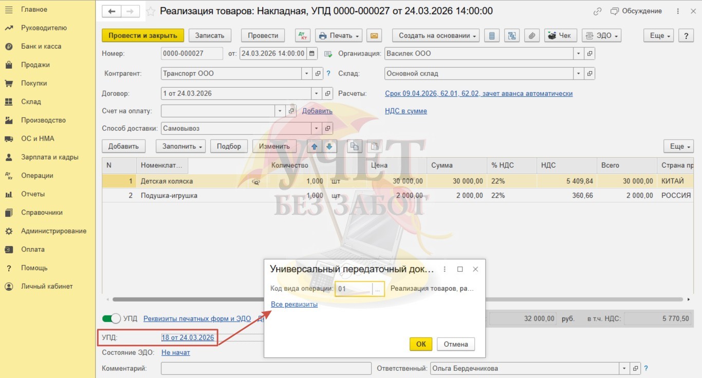Click the Дт/Кт postings icon in toolbar
This screenshot has height=378, width=702.
pyautogui.click(x=303, y=35)
